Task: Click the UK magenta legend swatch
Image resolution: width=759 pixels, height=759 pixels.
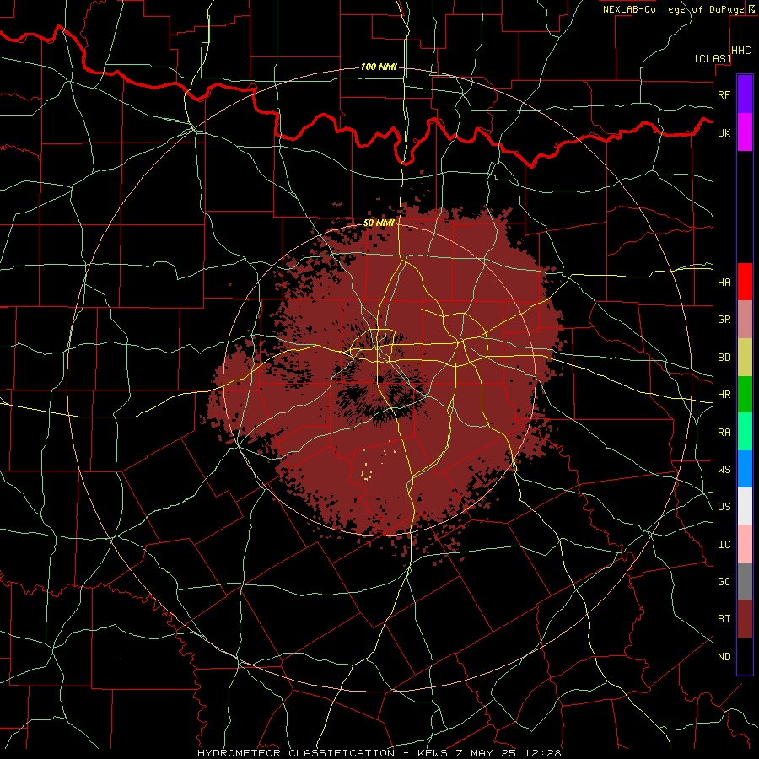Action: [x=745, y=132]
